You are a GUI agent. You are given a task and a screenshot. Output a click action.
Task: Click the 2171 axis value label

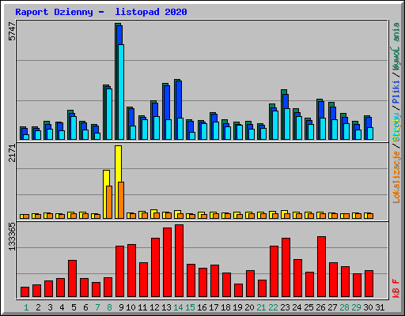pyautogui.click(x=12, y=153)
